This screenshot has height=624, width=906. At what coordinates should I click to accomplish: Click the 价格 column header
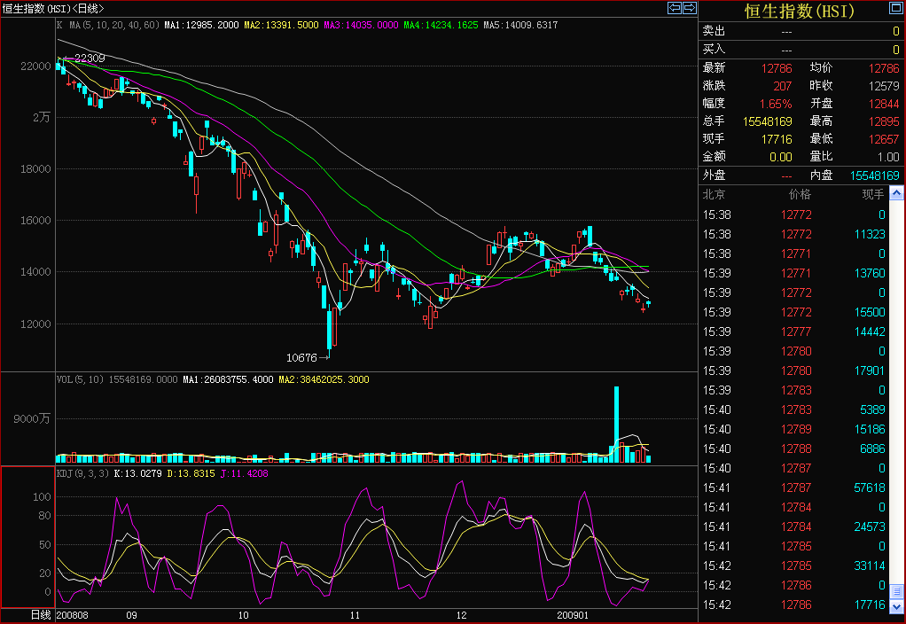pos(801,195)
